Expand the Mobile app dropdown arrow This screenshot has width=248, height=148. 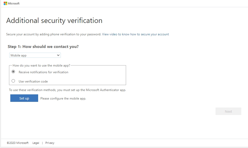(x=58, y=55)
